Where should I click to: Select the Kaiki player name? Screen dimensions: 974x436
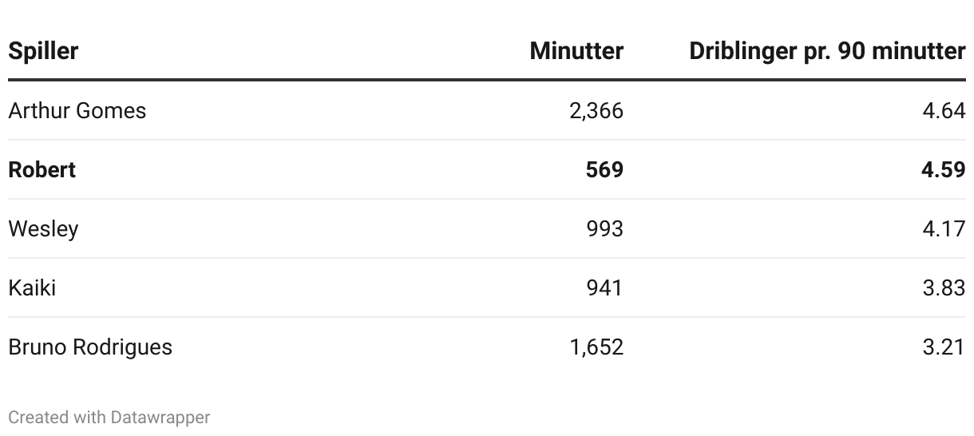click(32, 287)
